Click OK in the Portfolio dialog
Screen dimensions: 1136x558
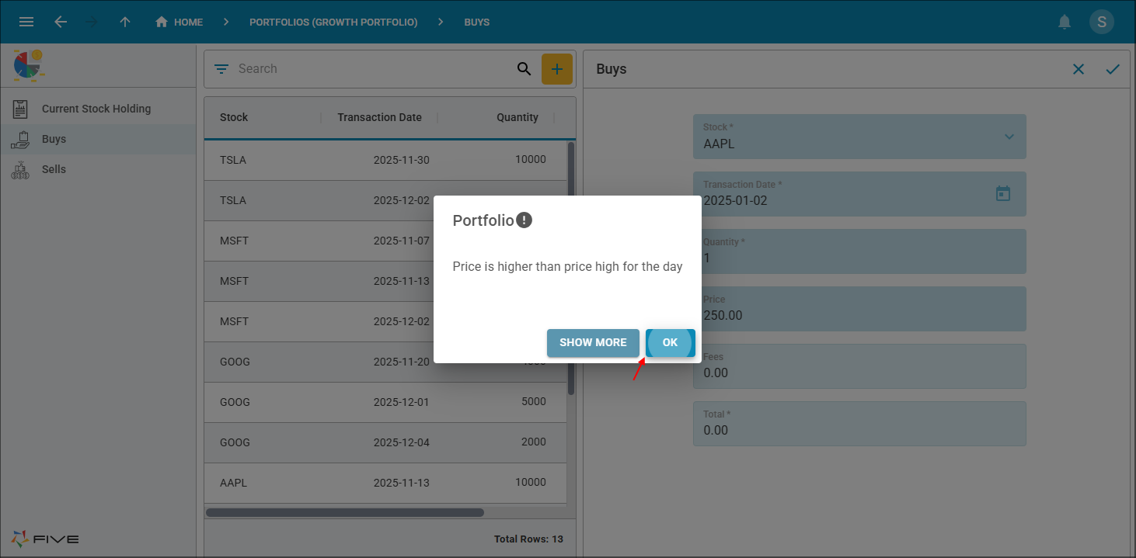670,342
